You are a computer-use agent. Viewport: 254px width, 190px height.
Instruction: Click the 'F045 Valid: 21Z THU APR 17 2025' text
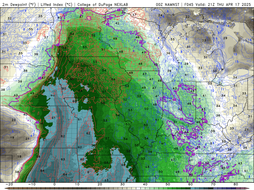click(x=217, y=4)
